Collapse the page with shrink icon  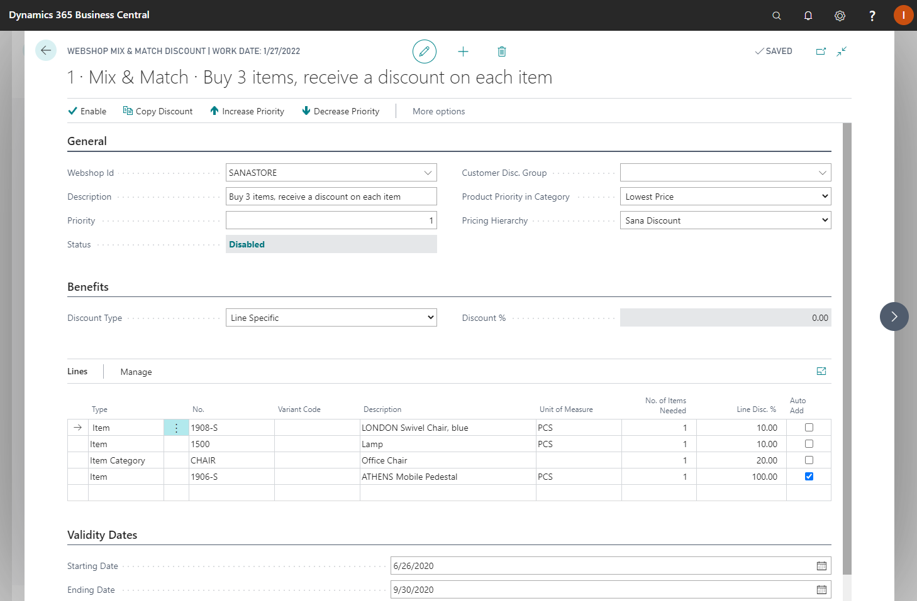point(842,51)
